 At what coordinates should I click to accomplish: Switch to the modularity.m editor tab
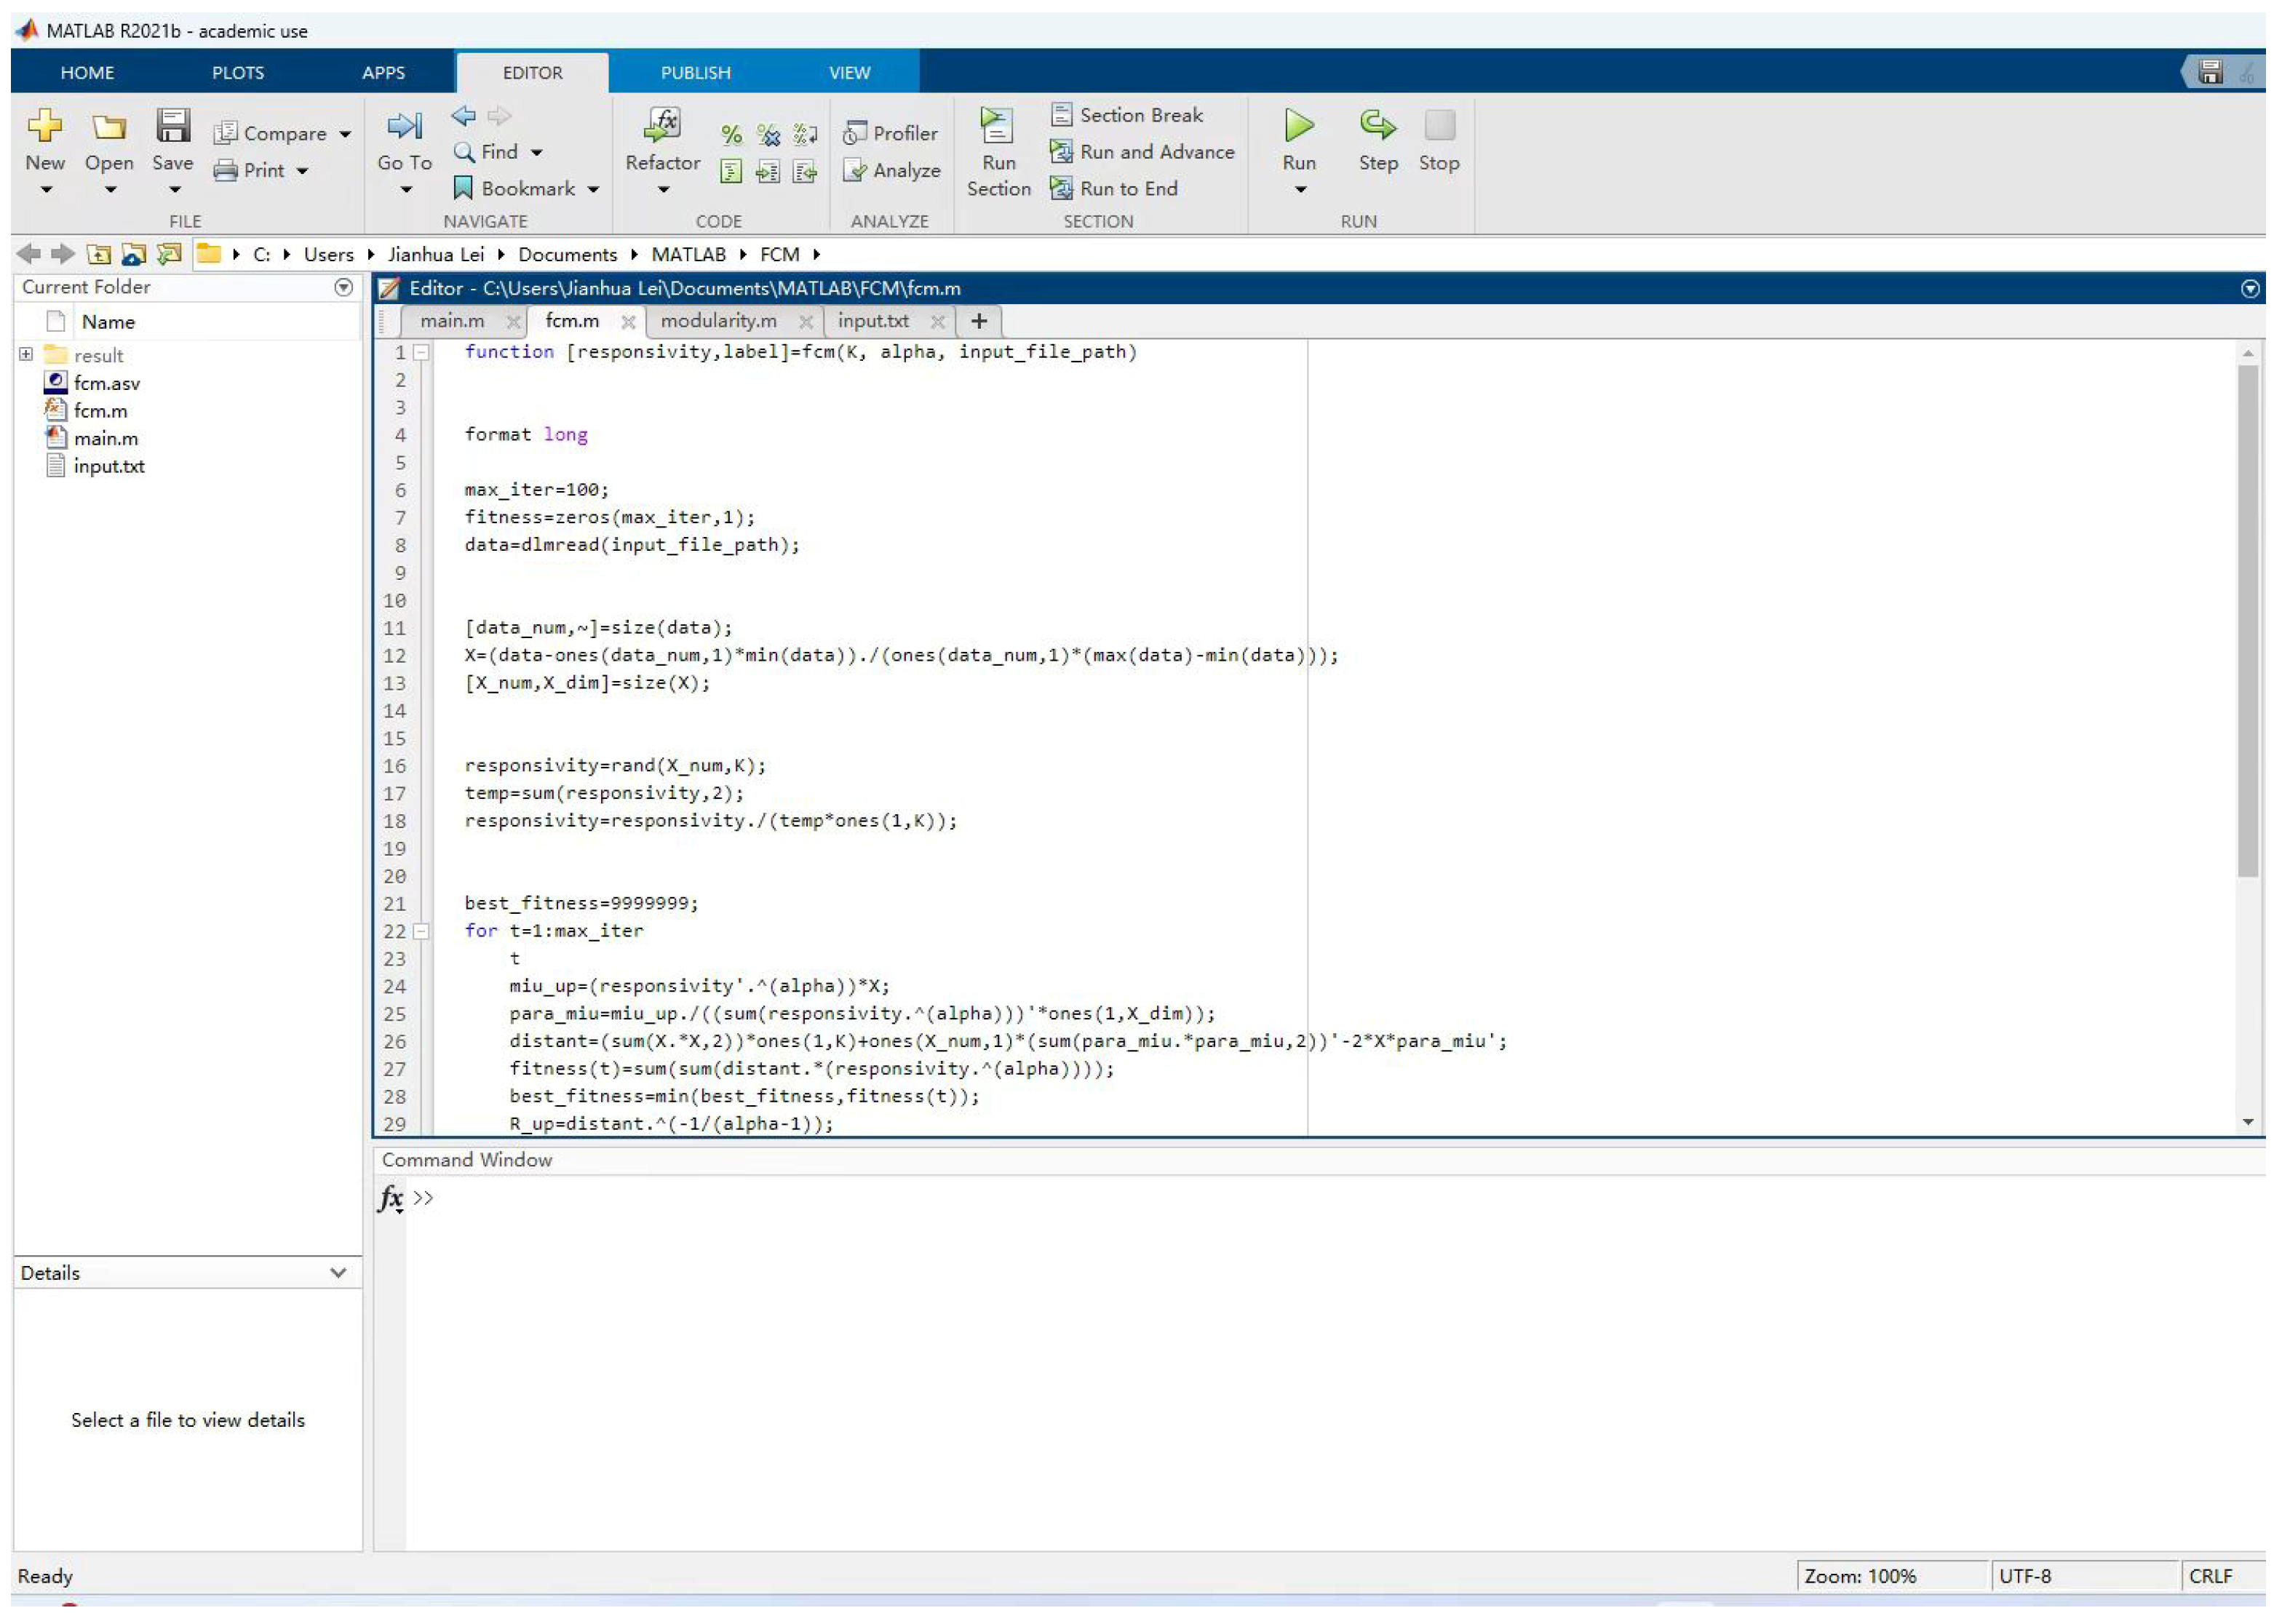point(718,321)
